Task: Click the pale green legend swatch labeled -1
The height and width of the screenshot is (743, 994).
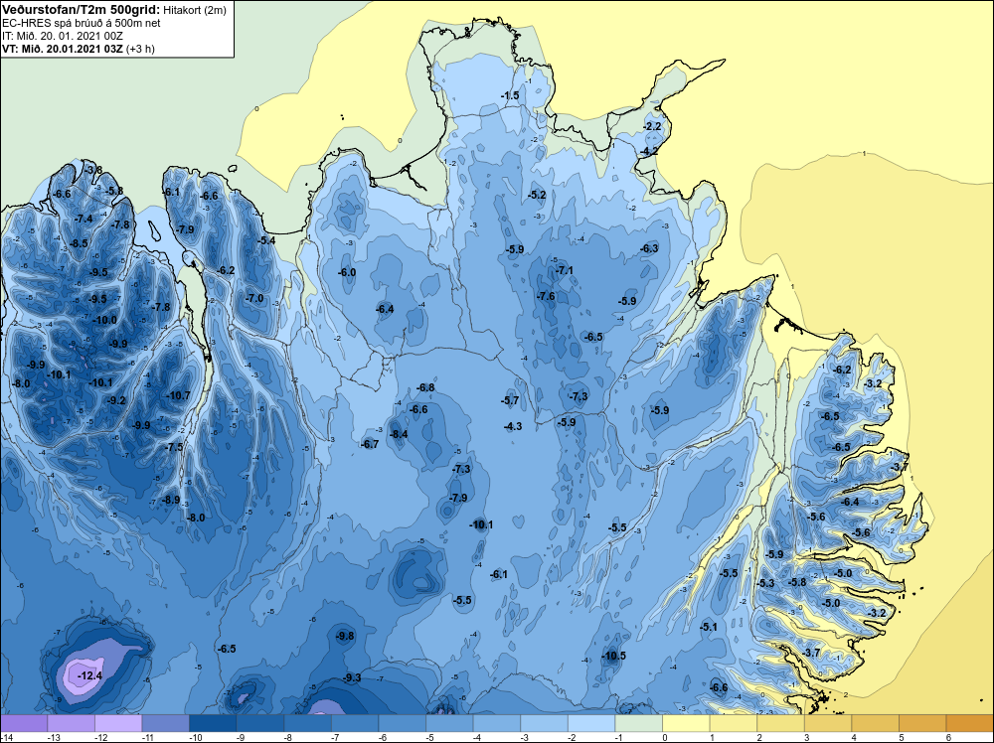Action: [x=638, y=723]
